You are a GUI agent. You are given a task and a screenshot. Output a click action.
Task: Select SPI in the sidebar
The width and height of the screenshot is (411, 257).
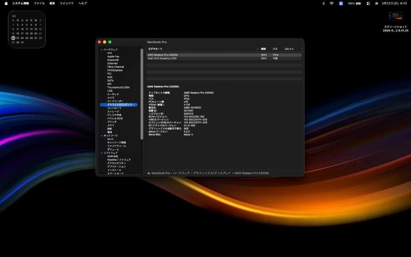click(x=109, y=84)
